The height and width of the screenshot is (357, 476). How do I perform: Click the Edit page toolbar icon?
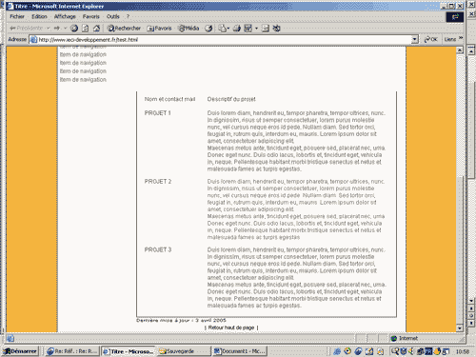coord(248,29)
